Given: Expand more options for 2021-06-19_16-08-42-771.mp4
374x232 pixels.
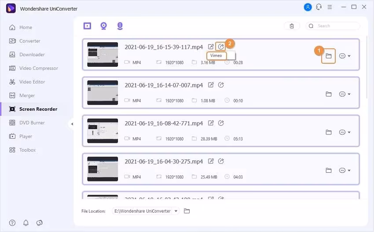Looking at the screenshot, I should (345, 132).
